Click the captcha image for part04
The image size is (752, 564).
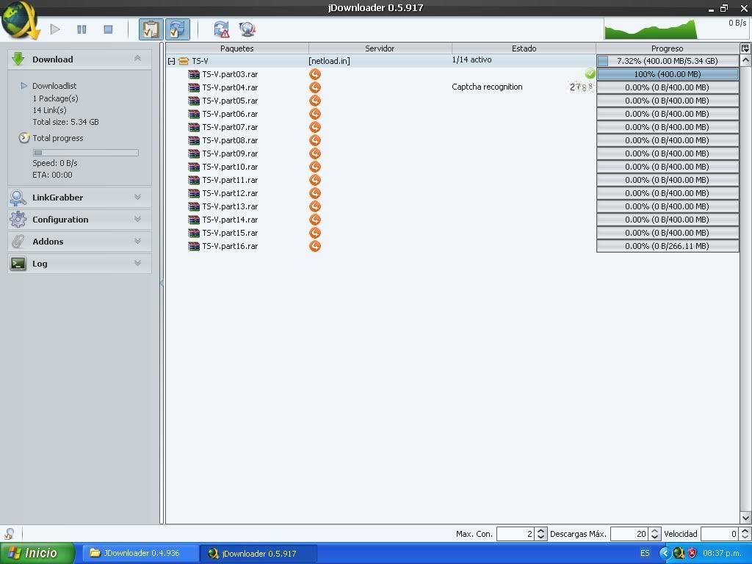582,87
